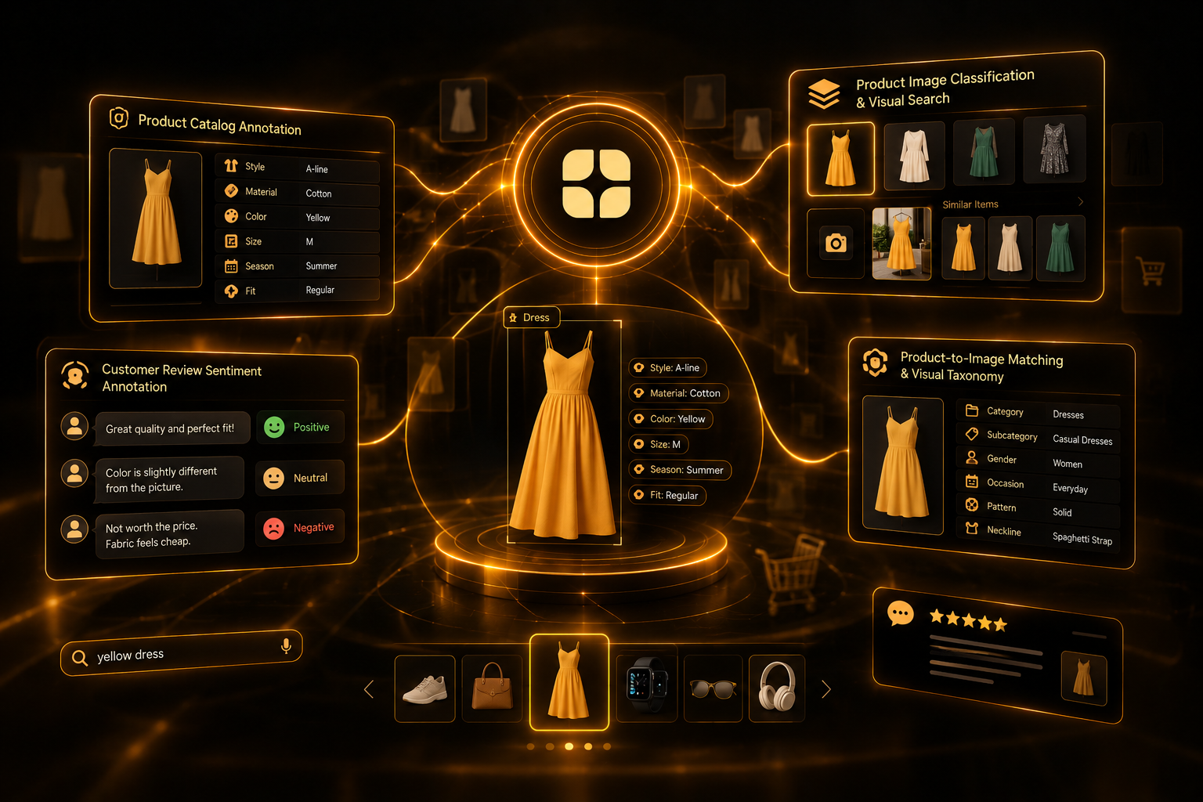Click the 'Great quality and perfect fit!' review

click(x=172, y=428)
